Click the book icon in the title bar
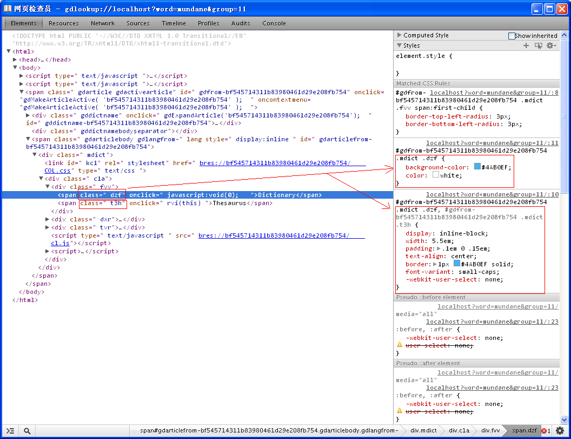The width and height of the screenshot is (571, 439). [8, 9]
